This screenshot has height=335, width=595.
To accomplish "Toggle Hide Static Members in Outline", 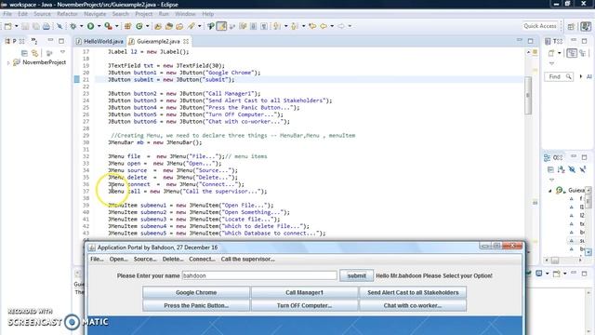I will 583,169.
